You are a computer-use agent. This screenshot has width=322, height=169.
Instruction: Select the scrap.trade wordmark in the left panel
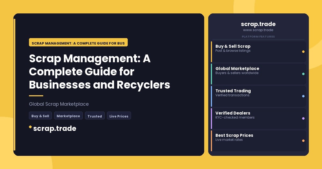pos(55,128)
